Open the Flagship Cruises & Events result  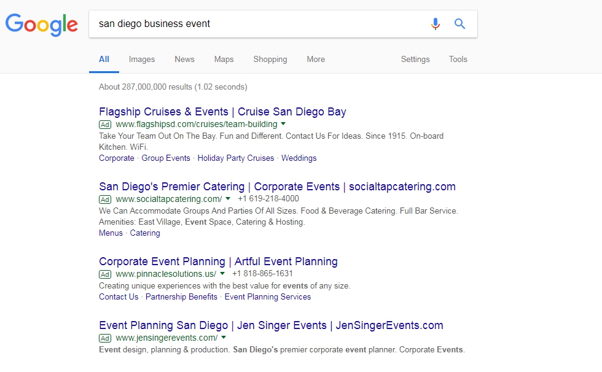coord(222,112)
